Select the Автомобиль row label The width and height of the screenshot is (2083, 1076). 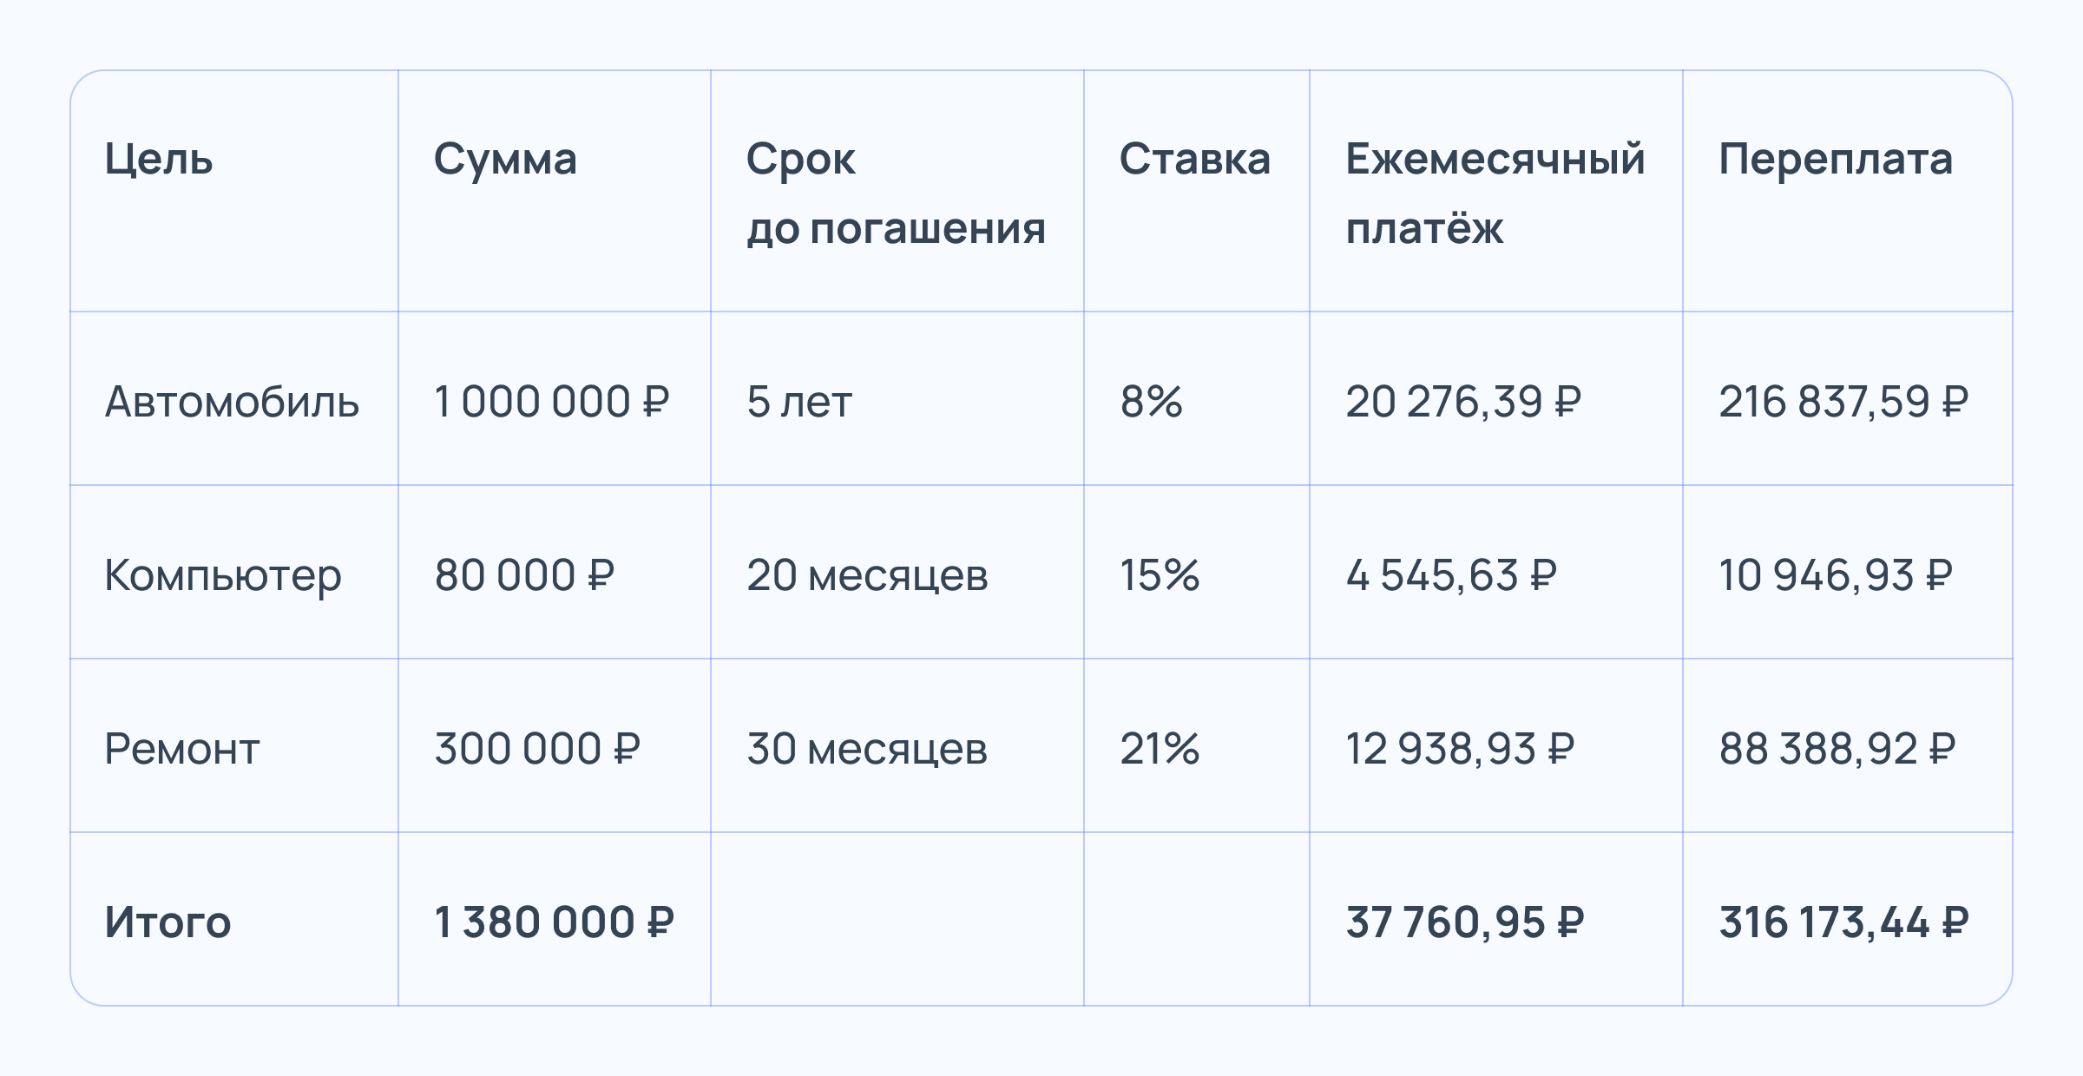(x=232, y=402)
